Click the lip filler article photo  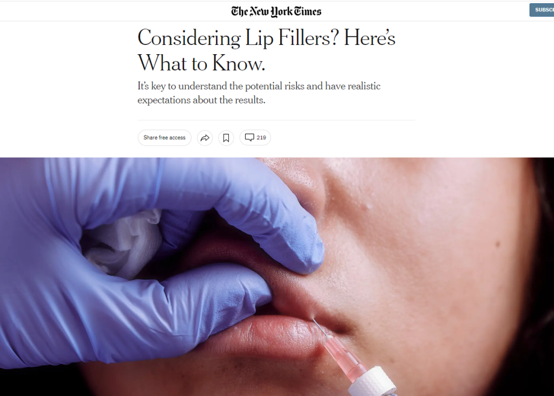[x=277, y=277]
